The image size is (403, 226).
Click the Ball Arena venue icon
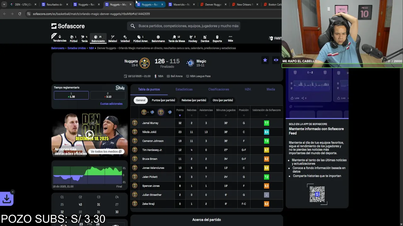[x=168, y=76]
